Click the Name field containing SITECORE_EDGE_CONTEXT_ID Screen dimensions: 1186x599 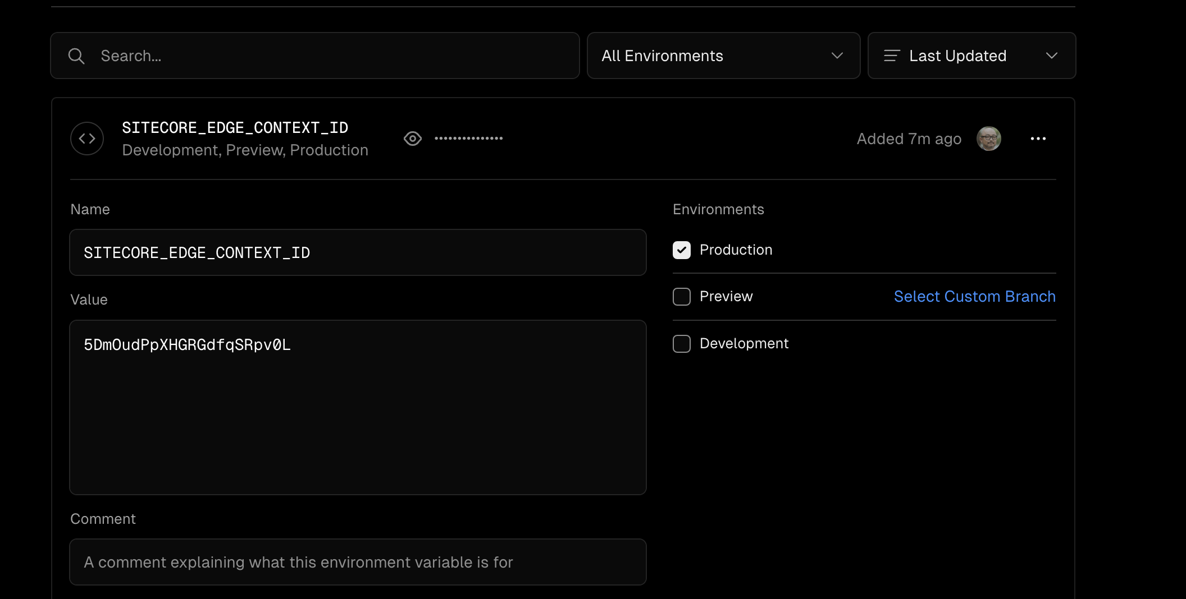pos(358,252)
